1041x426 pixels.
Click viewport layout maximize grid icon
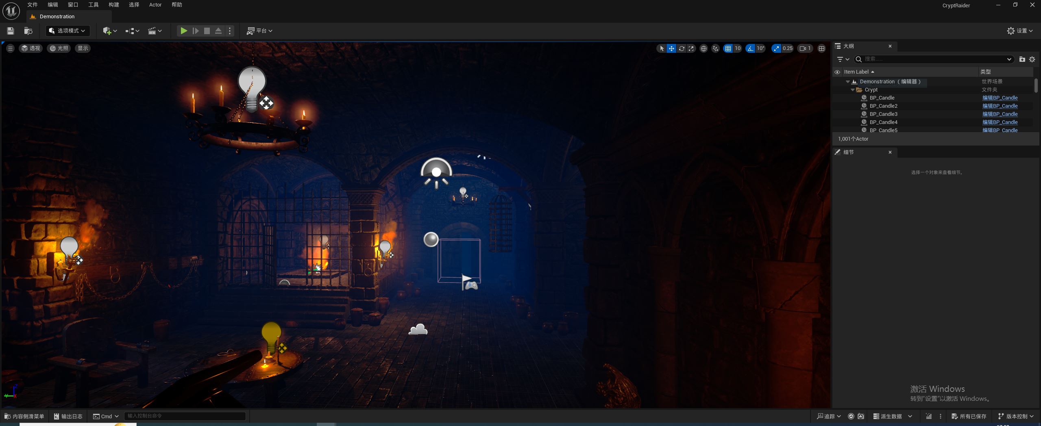click(x=821, y=48)
